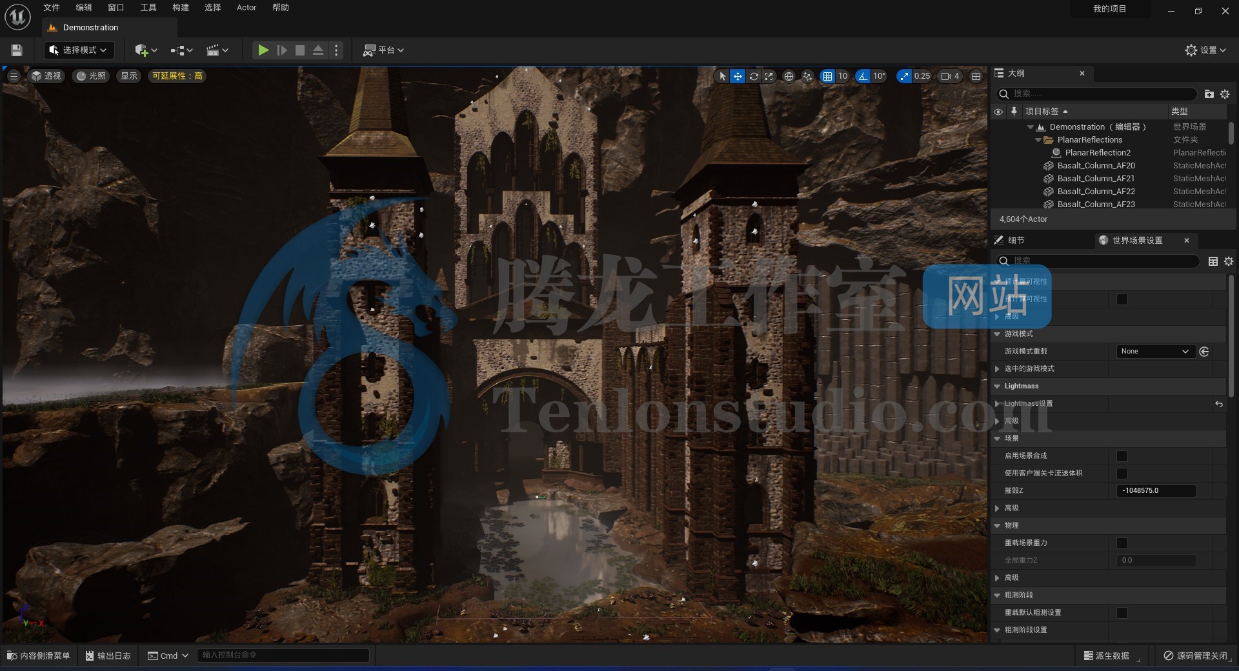Click the outliner search field
The image size is (1239, 671).
[1097, 94]
